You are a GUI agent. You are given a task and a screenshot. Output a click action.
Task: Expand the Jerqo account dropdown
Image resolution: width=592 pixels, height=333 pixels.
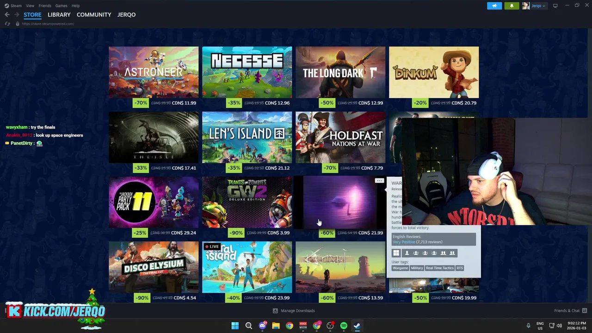coord(538,6)
